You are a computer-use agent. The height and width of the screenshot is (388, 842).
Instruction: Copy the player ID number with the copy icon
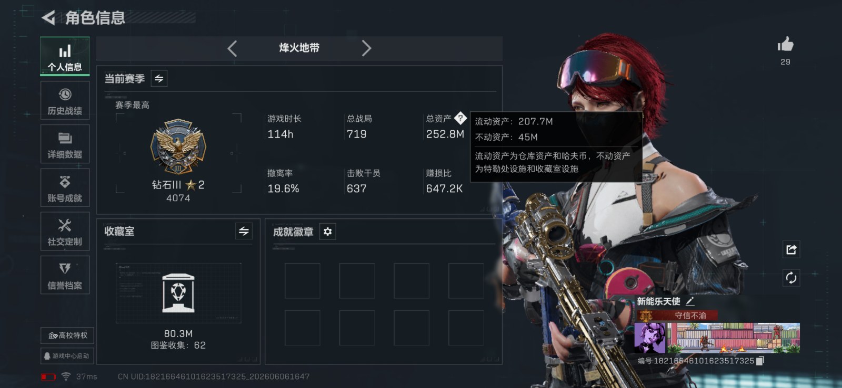(x=760, y=361)
